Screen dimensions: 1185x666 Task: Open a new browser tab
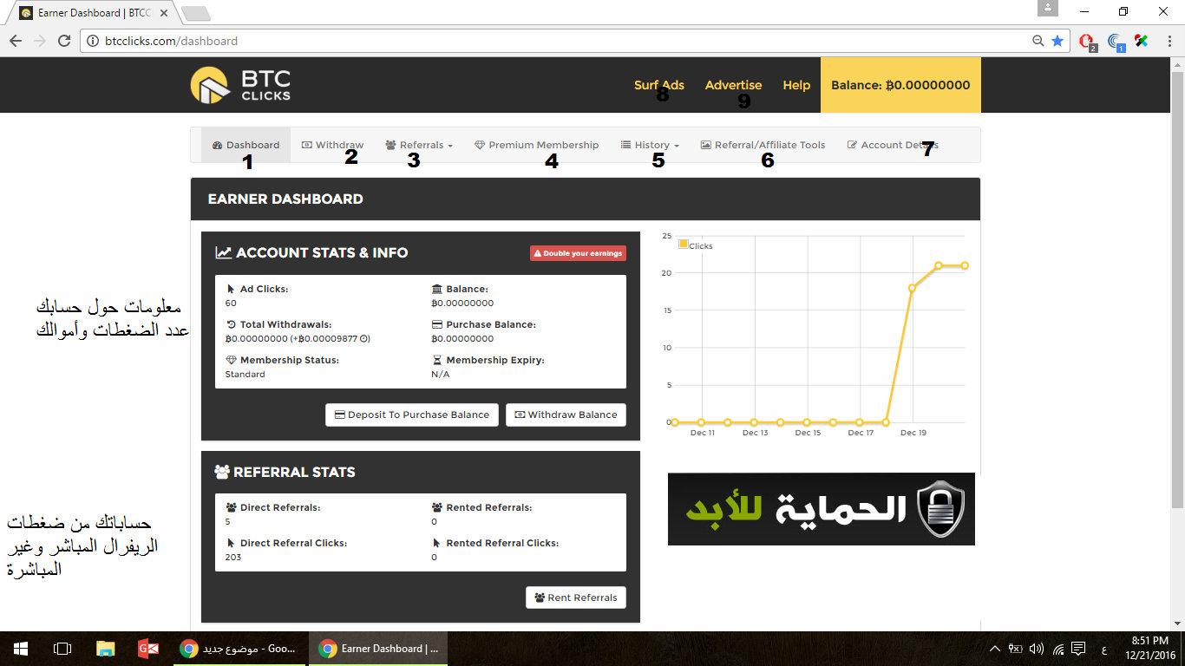(196, 13)
